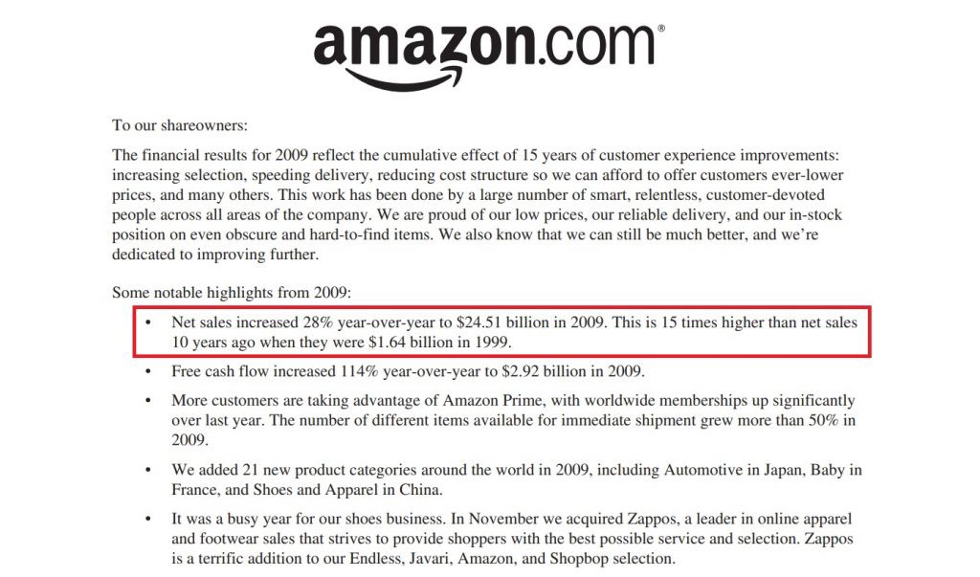
Task: Click the "Some notable highlights from 2009:" heading
Action: [x=233, y=293]
